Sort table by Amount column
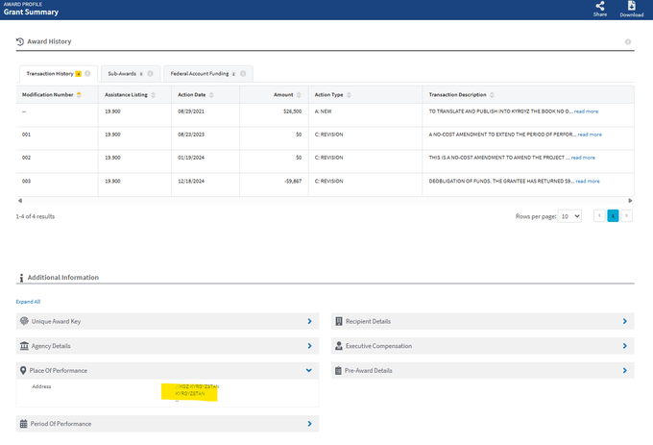The width and height of the screenshot is (653, 445). (300, 95)
